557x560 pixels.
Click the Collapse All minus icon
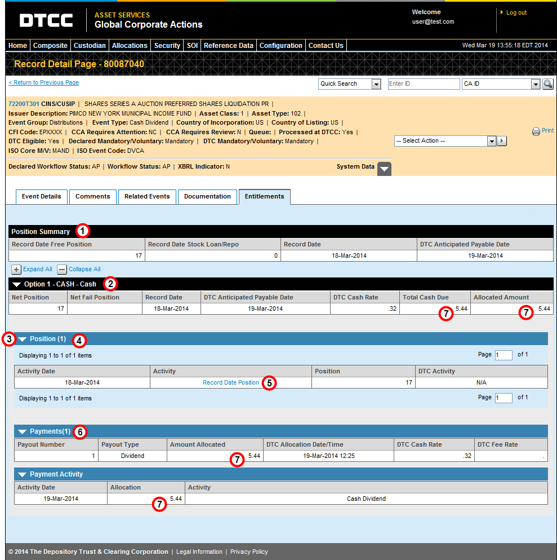pyautogui.click(x=63, y=270)
